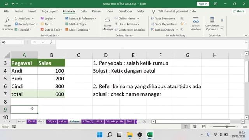Open the Page Layout tab
This screenshot has height=140, width=249.
point(49,11)
